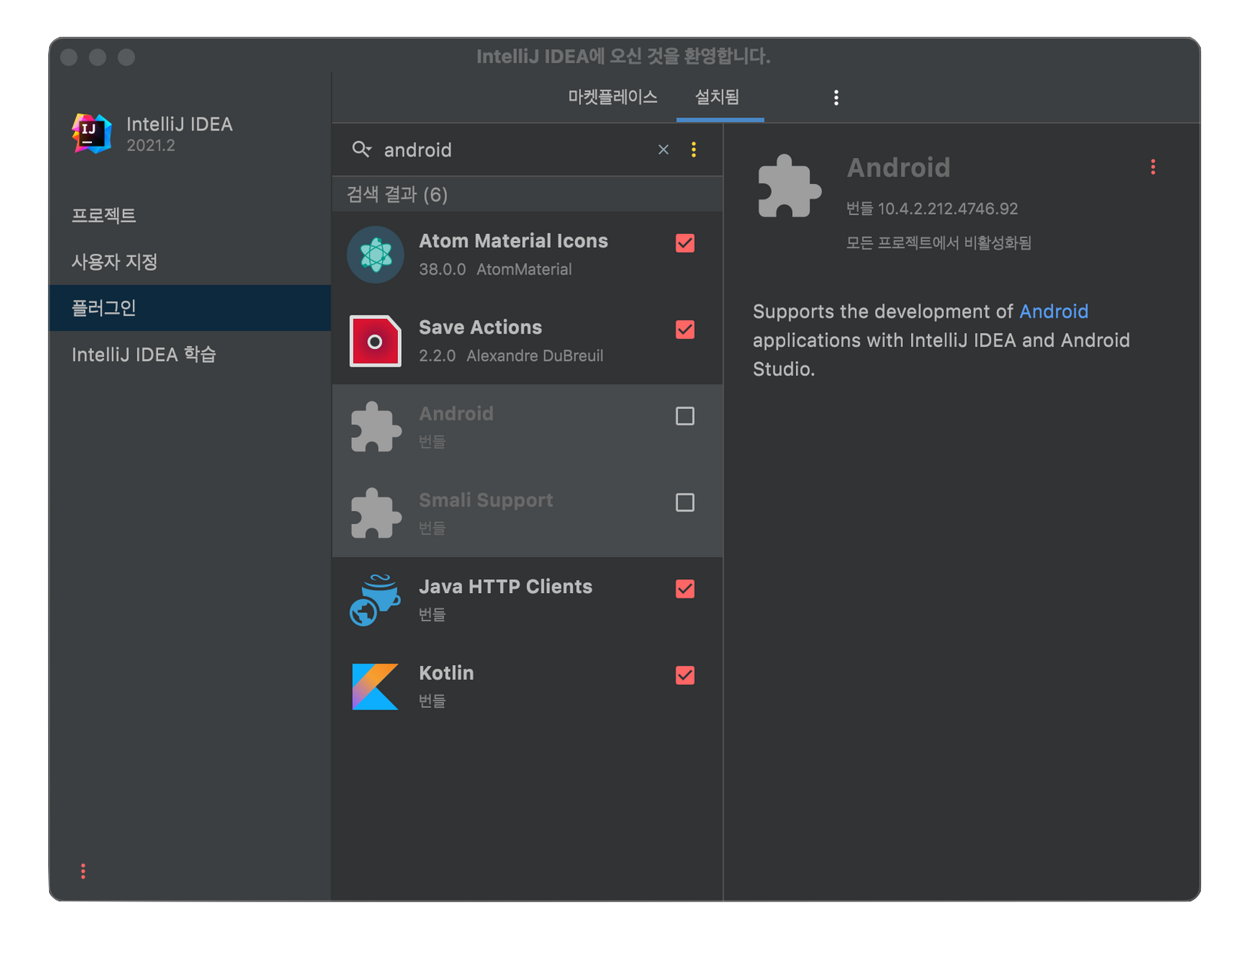This screenshot has width=1250, height=962.
Task: Switch to the 설치됨 tab
Action: pyautogui.click(x=718, y=97)
